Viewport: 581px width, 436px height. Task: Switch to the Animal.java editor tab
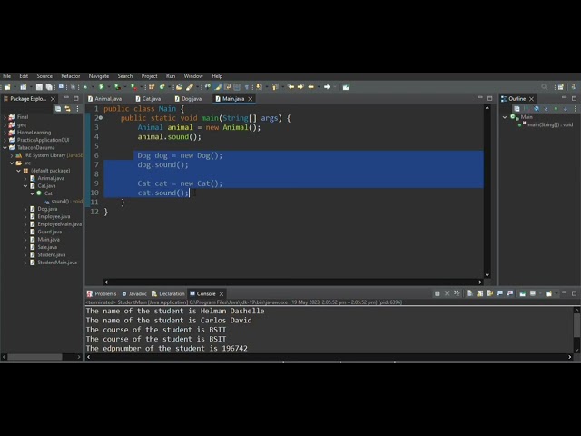[x=105, y=99]
